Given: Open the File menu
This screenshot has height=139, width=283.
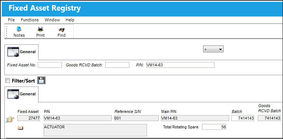Looking at the screenshot, I should coord(11,20).
